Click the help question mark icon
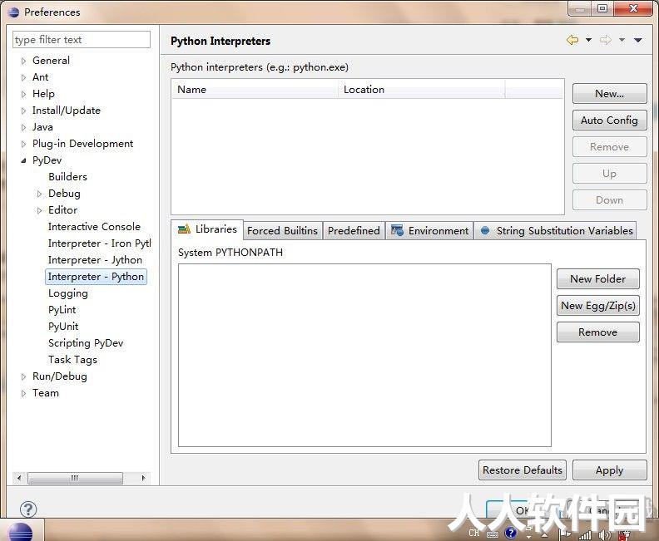659x541 pixels. [x=28, y=509]
